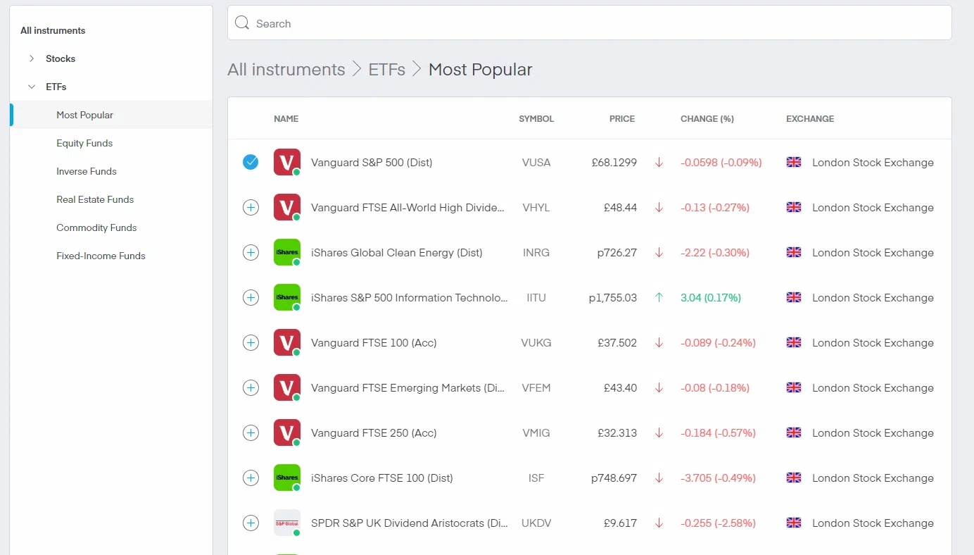Click the VUSA symbol cell

536,162
